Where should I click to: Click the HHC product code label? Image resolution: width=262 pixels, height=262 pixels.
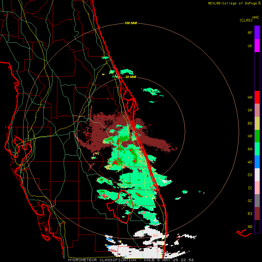[x=256, y=17]
